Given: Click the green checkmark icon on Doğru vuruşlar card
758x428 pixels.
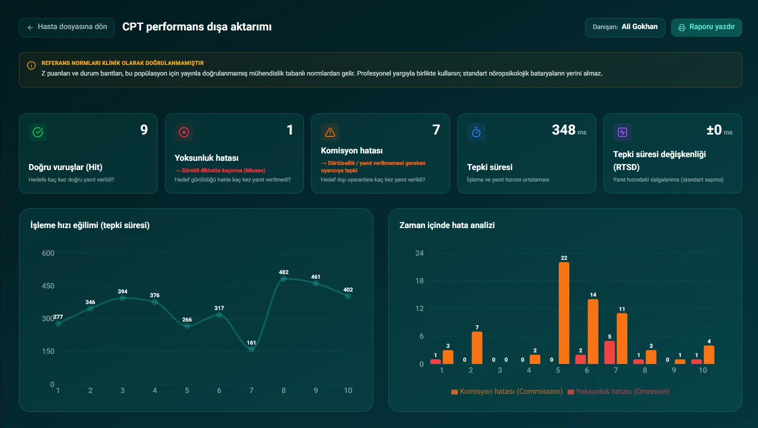Looking at the screenshot, I should click(38, 132).
